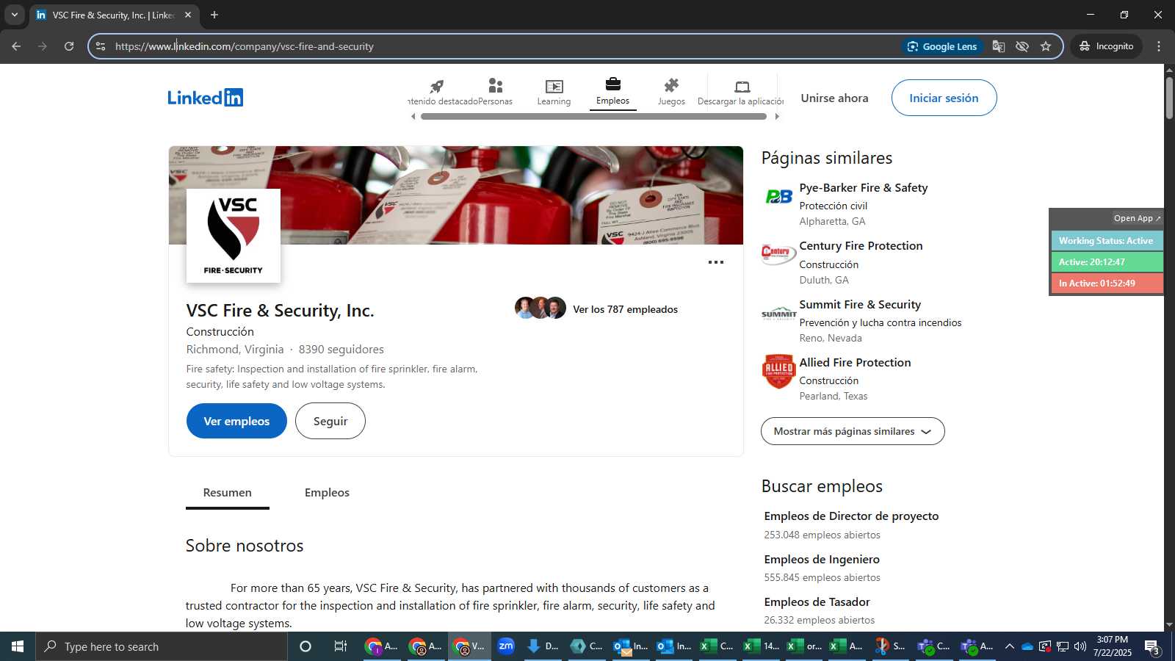This screenshot has height=661, width=1175.
Task: Click the LinkedIn logo
Action: pyautogui.click(x=205, y=98)
